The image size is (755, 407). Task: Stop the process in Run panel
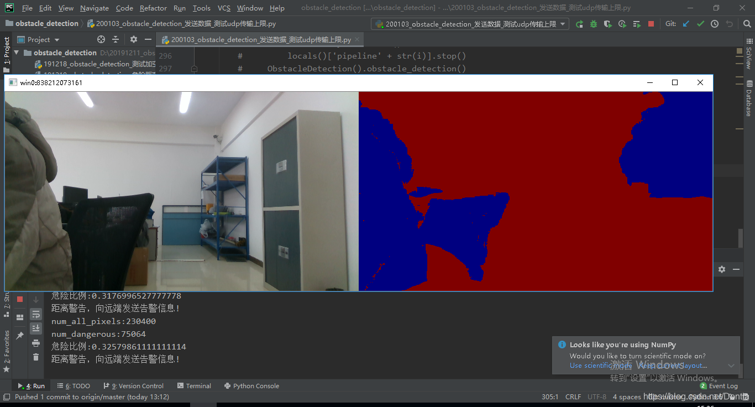point(20,299)
